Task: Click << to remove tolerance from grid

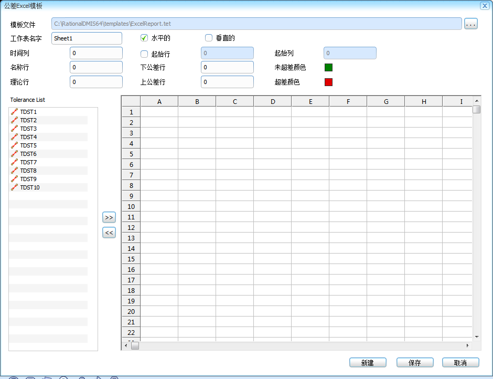Action: click(x=109, y=231)
